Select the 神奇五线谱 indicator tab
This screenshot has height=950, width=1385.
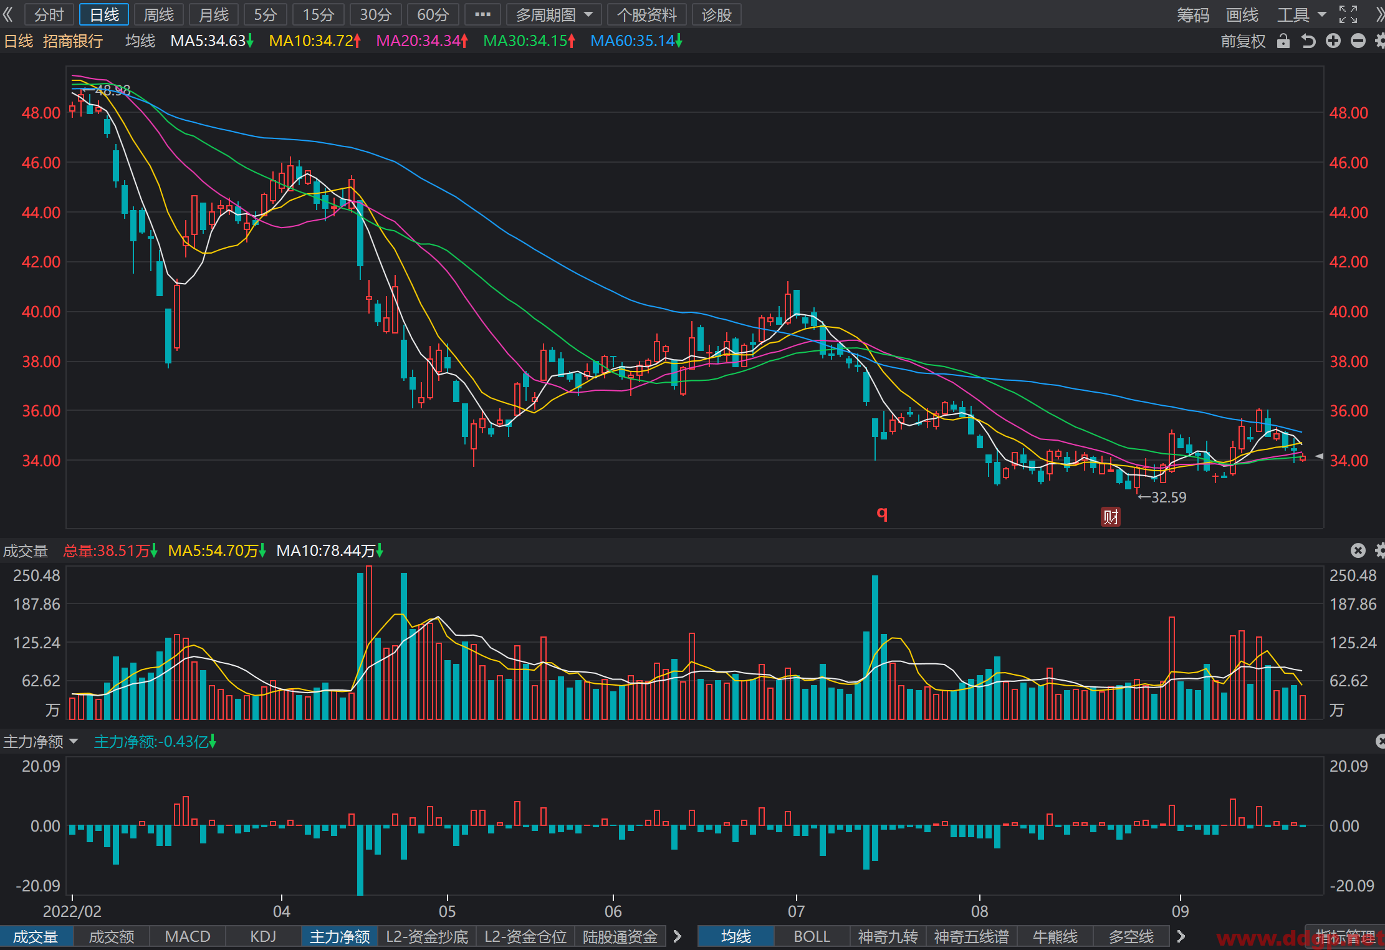point(971,936)
